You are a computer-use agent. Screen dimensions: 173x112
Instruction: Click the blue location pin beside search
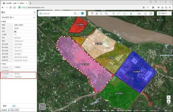pyautogui.click(x=82, y=13)
